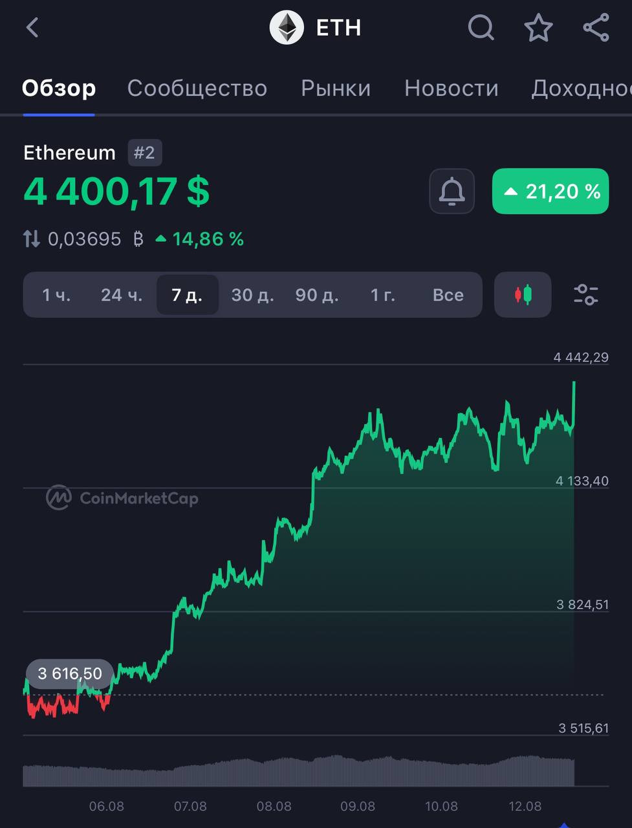Screen dimensions: 632x828
Task: Select the 1 ч. timeframe
Action: click(56, 295)
